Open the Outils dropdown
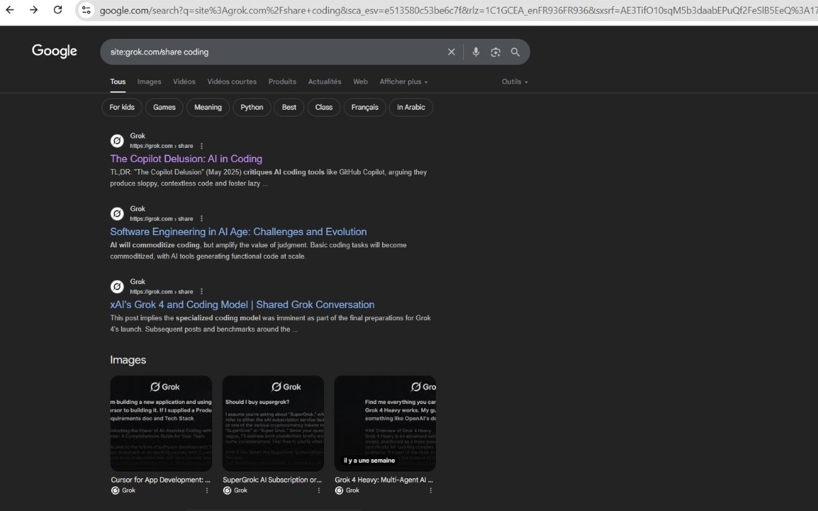The height and width of the screenshot is (511, 818). coord(514,82)
